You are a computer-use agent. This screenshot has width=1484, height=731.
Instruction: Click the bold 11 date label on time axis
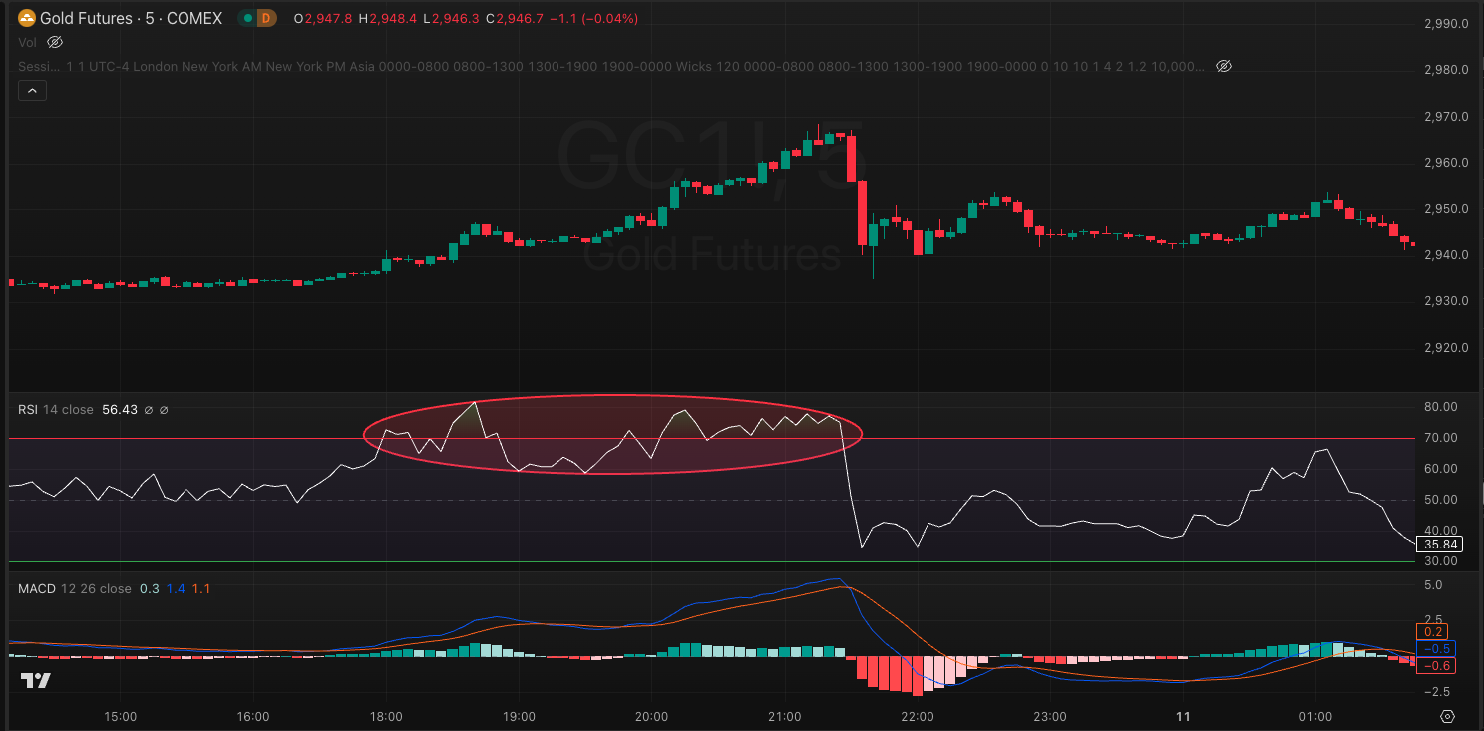1183,717
